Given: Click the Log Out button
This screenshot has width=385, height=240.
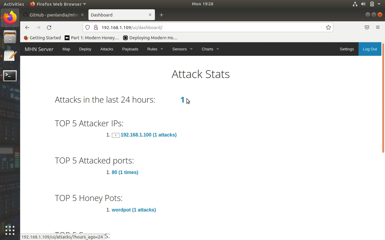Looking at the screenshot, I should 370,49.
